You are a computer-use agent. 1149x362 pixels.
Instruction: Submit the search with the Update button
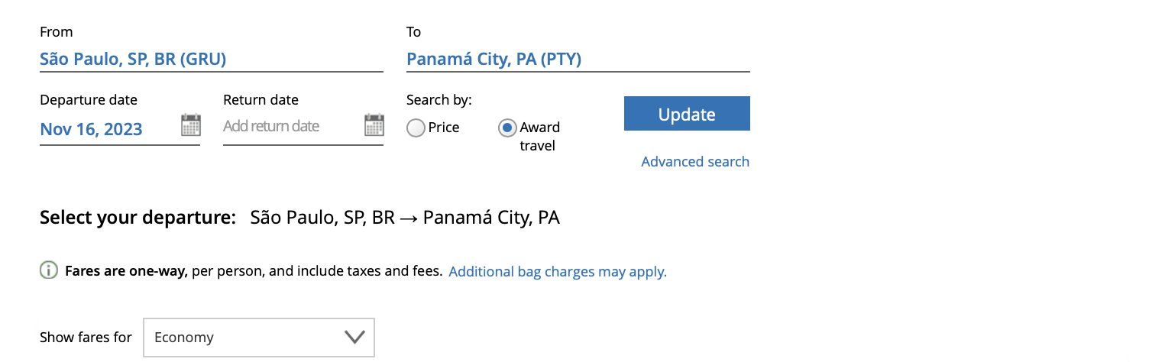pyautogui.click(x=687, y=114)
